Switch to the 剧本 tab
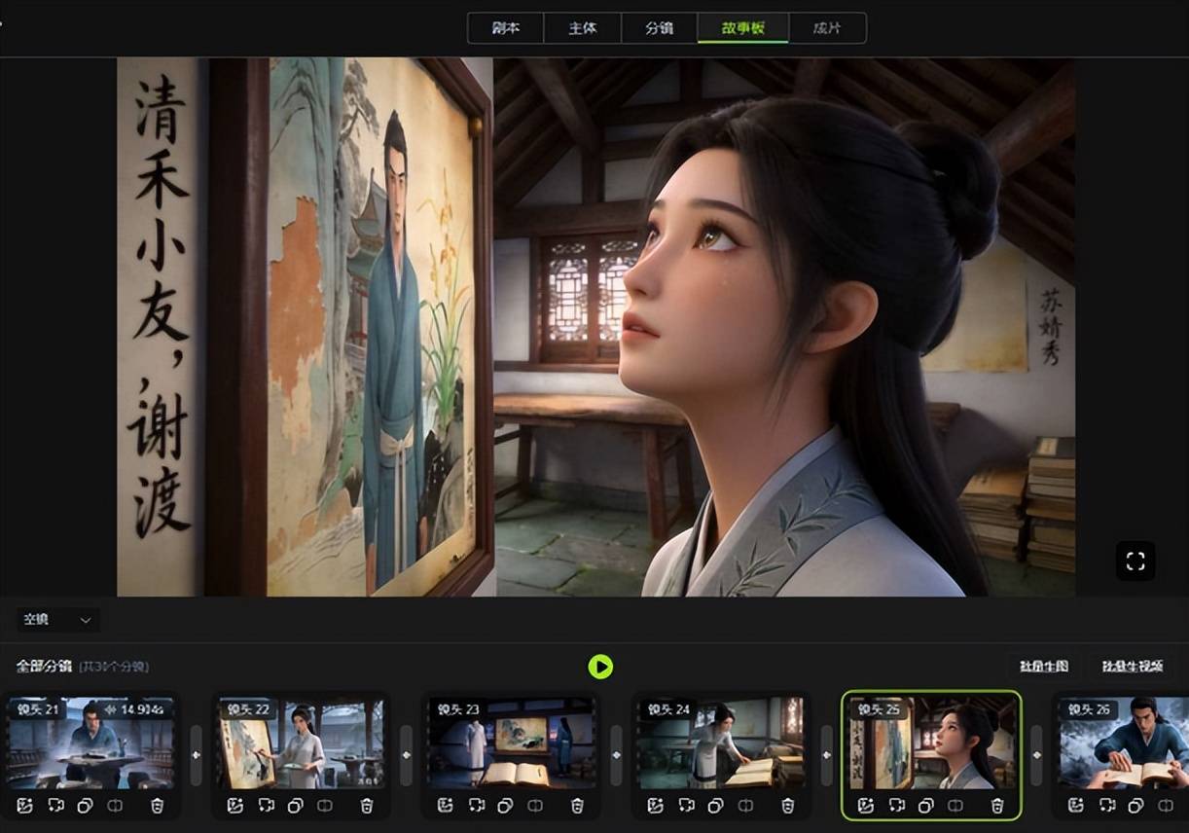The width and height of the screenshot is (1189, 833). tap(505, 28)
